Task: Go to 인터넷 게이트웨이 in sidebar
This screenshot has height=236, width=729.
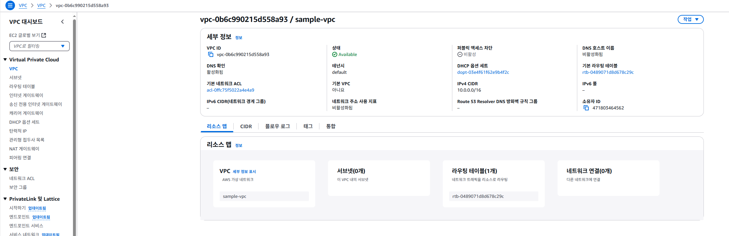Action: [26, 95]
